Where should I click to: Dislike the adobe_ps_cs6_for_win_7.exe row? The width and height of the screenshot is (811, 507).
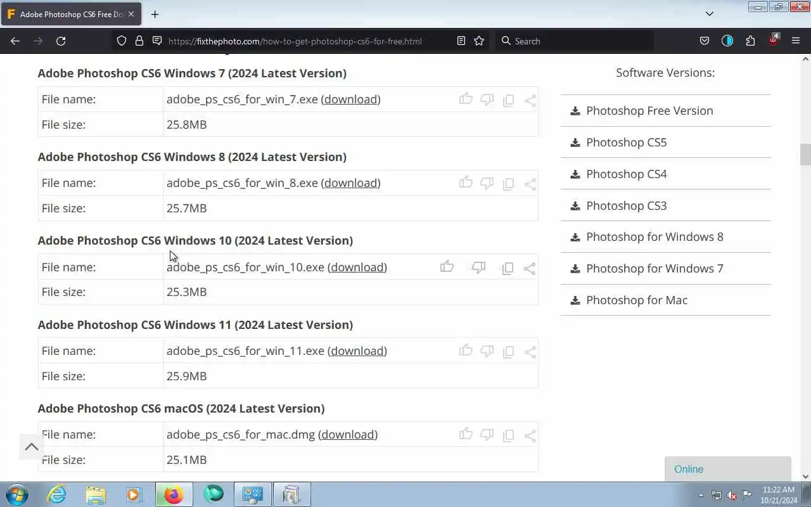(x=487, y=99)
